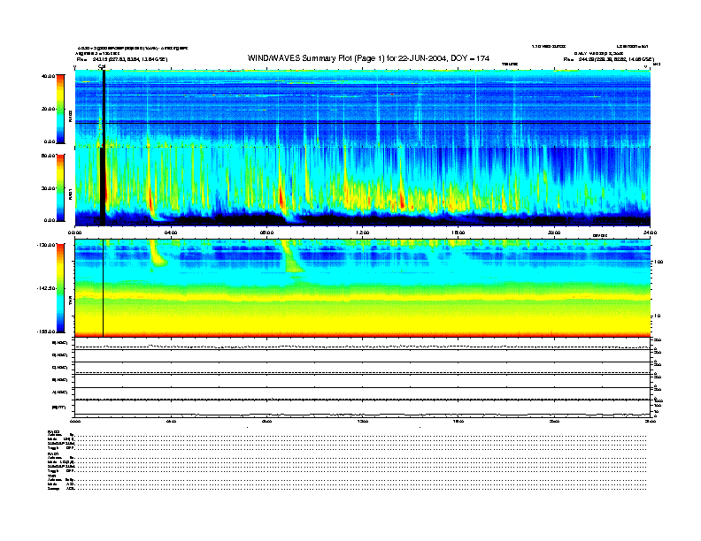Click the 40.00 label on RAD2 color scale
This screenshot has width=701, height=541.
[49, 76]
